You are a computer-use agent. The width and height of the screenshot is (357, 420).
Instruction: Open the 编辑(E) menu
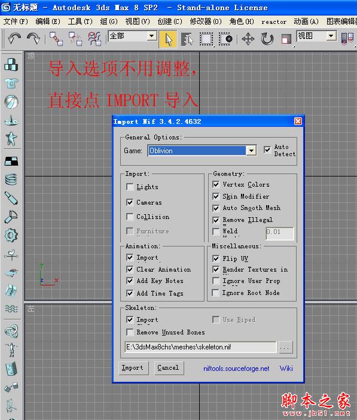click(48, 22)
